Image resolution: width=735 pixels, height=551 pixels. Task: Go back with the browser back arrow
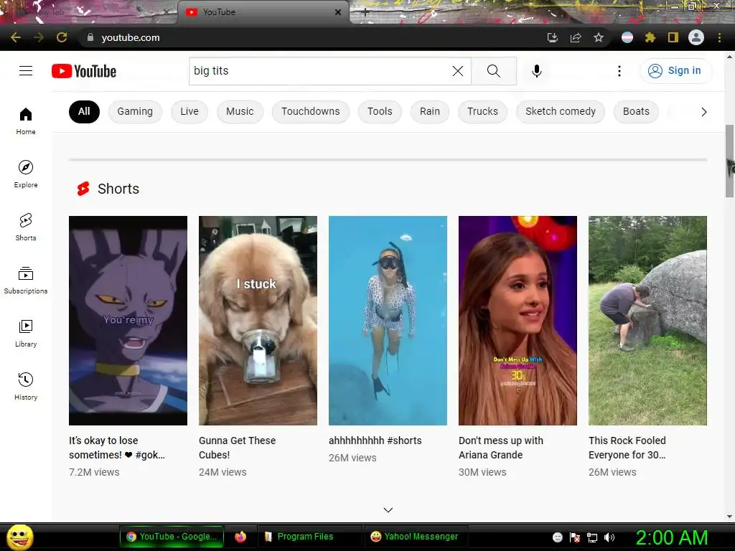click(16, 37)
